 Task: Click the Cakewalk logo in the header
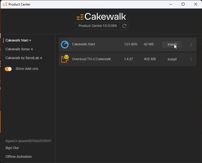point(101,16)
